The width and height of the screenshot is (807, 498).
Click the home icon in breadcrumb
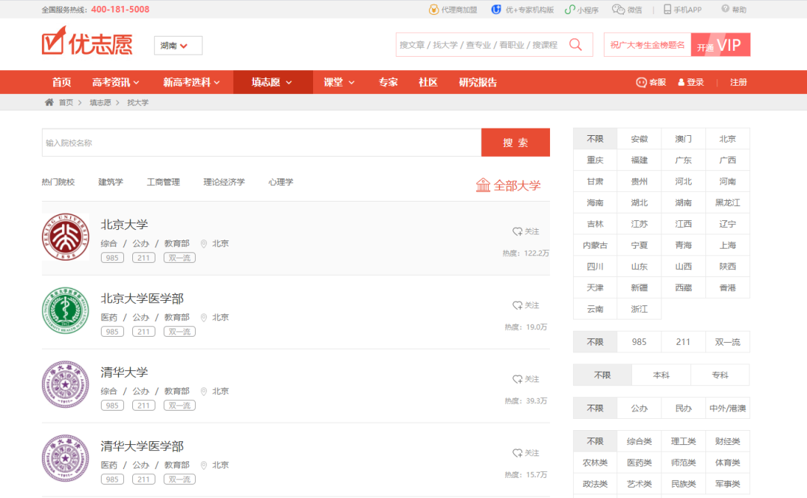[49, 102]
